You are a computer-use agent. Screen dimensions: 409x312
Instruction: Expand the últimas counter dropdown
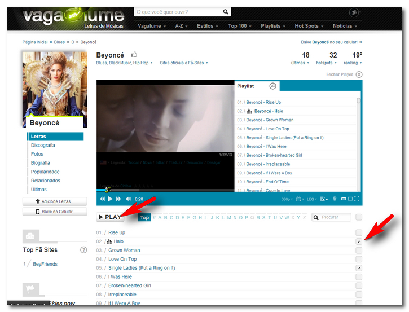point(300,63)
